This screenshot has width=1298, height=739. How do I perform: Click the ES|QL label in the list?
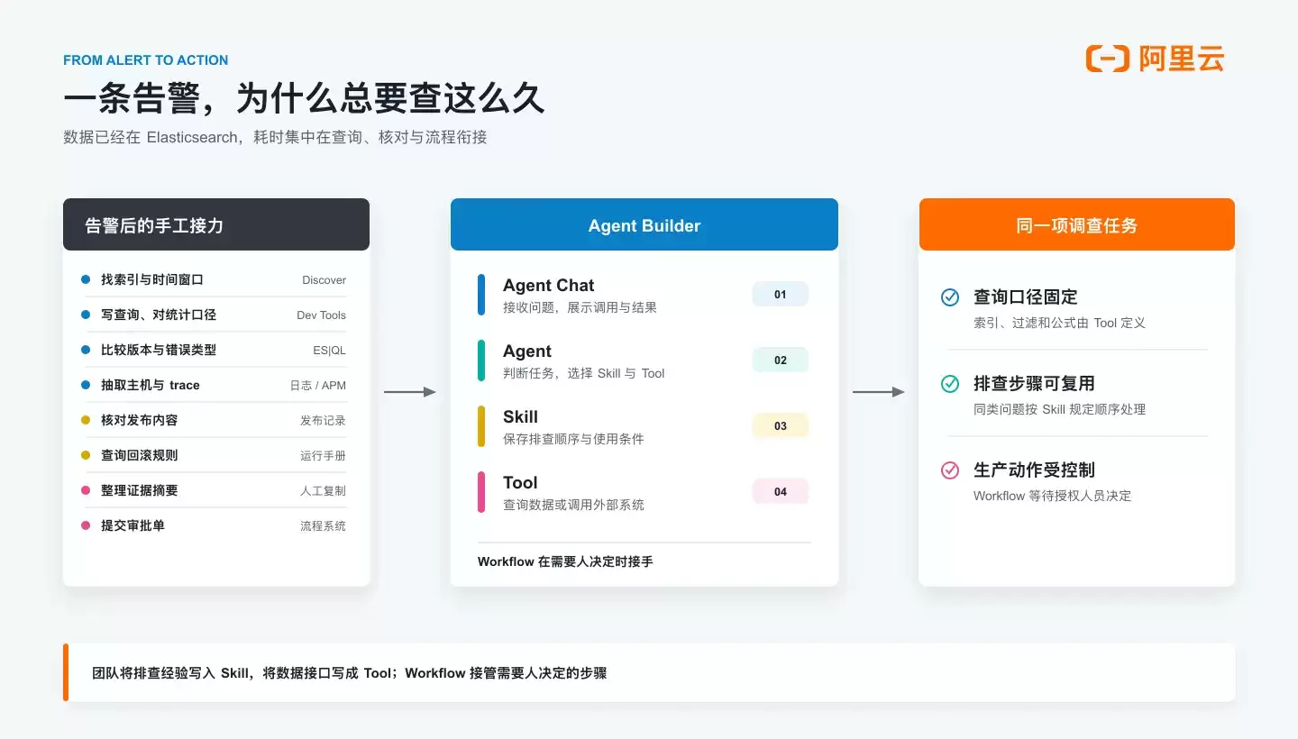pos(329,351)
